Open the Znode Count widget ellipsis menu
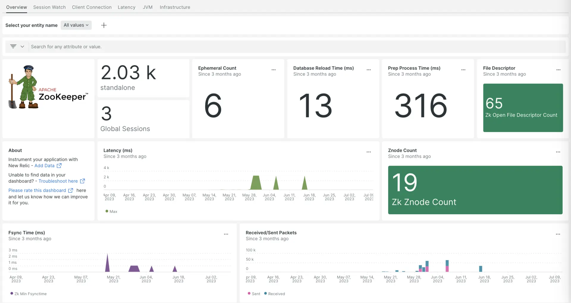 (x=558, y=152)
